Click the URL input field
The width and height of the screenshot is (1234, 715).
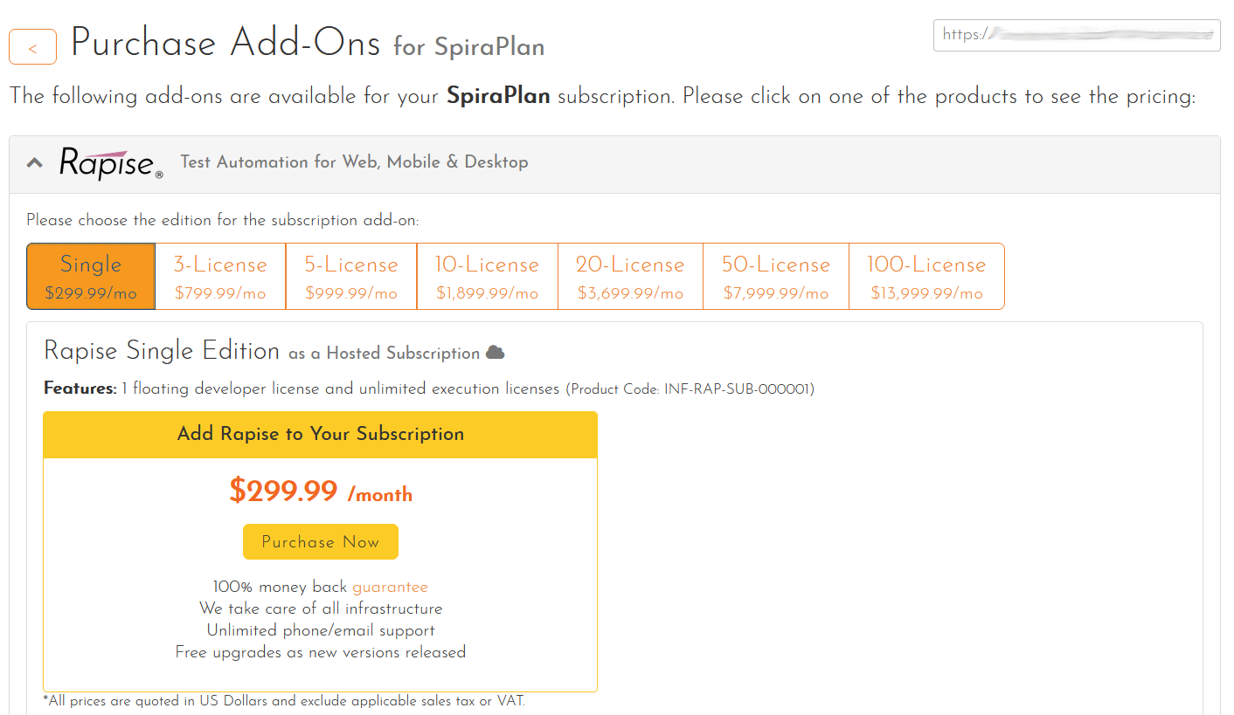1076,35
